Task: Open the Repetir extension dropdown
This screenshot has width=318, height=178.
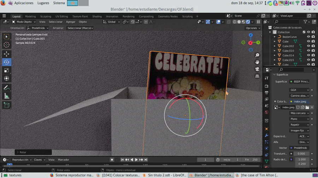Action: (x=299, y=125)
